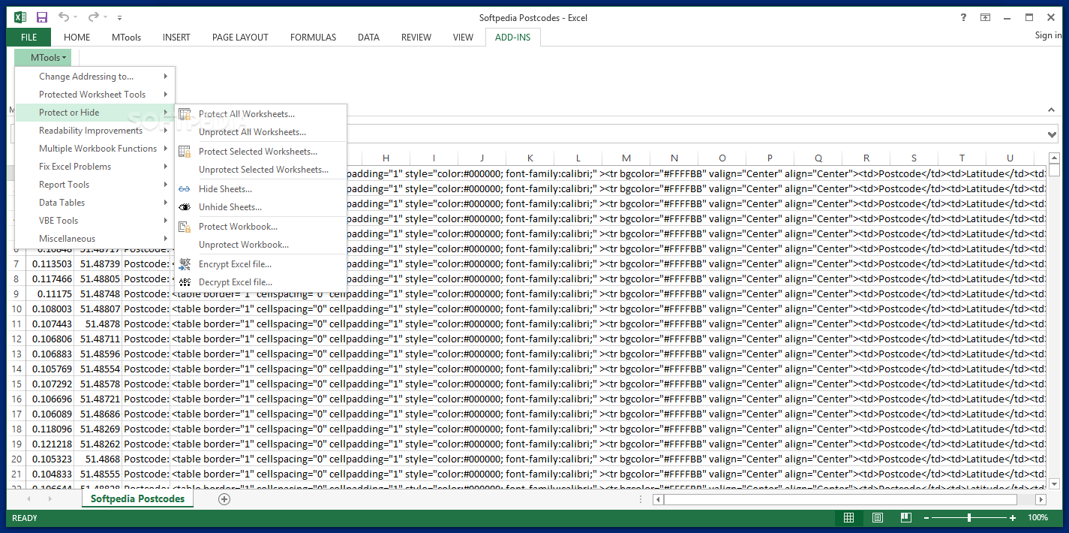Viewport: 1069px width, 533px height.
Task: Open Excel Help question mark
Action: click(x=964, y=17)
